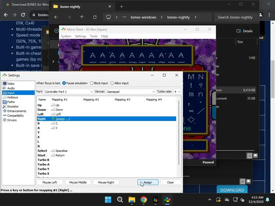This screenshot has width=275, height=206.
Task: Click the Windows Start button on taskbar
Action: point(108,200)
